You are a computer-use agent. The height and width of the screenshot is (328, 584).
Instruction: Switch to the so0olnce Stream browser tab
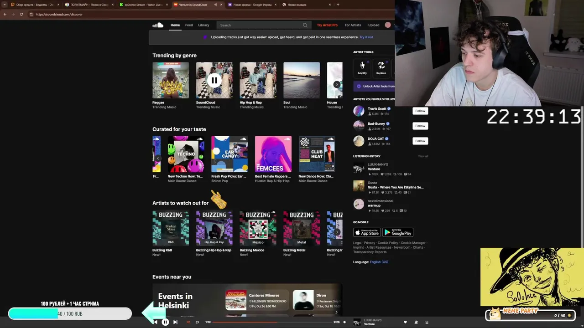pyautogui.click(x=143, y=5)
